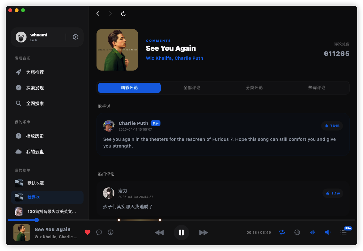Switch to the 分类评论 tab
363x251 pixels.
click(254, 88)
